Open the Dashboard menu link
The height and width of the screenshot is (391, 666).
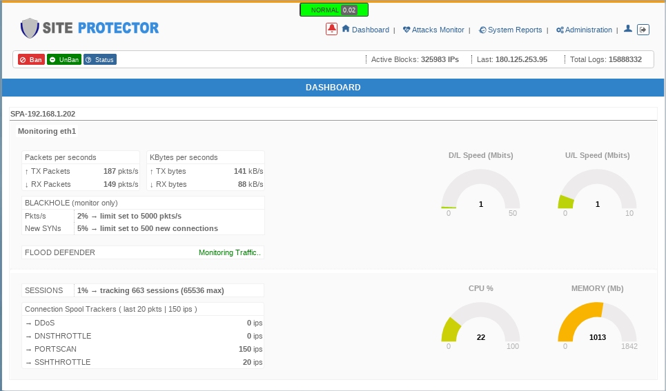point(371,30)
